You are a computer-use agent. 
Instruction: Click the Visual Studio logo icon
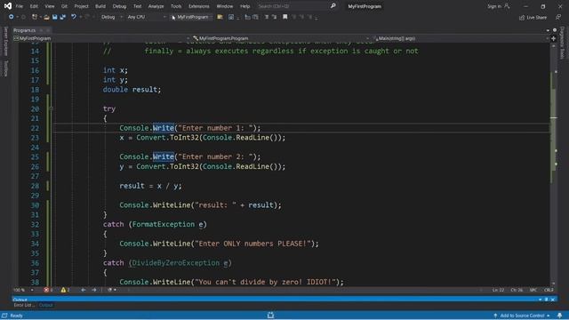pos(8,6)
